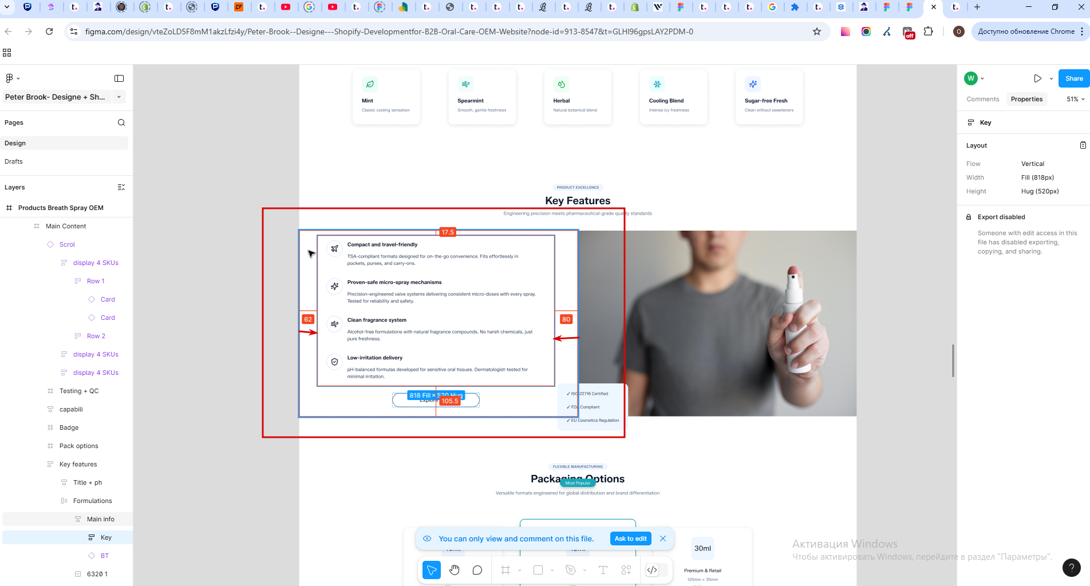View site information icon in address bar
This screenshot has height=586, width=1090.
73,31
